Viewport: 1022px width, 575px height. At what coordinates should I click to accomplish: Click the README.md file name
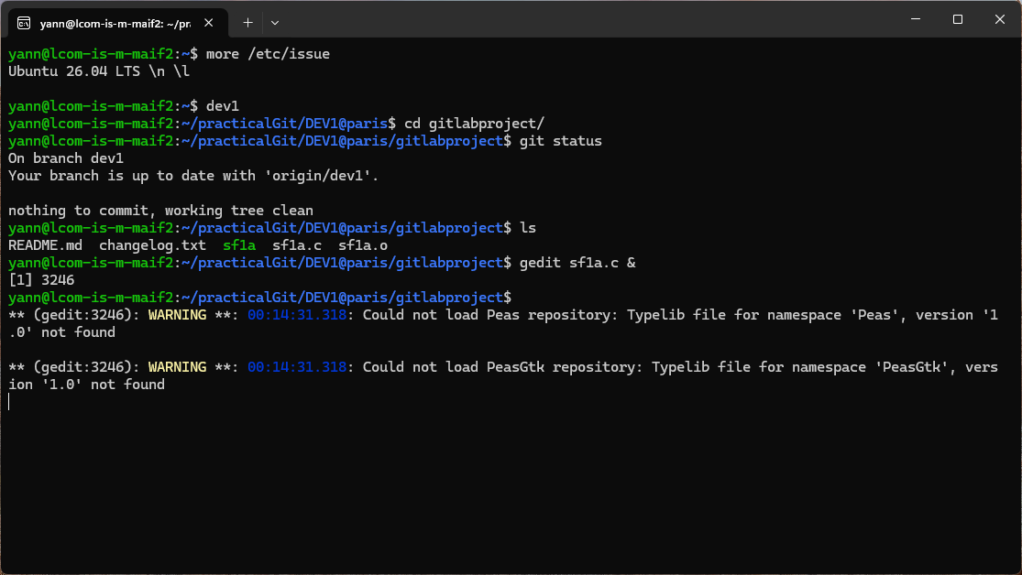click(x=46, y=245)
